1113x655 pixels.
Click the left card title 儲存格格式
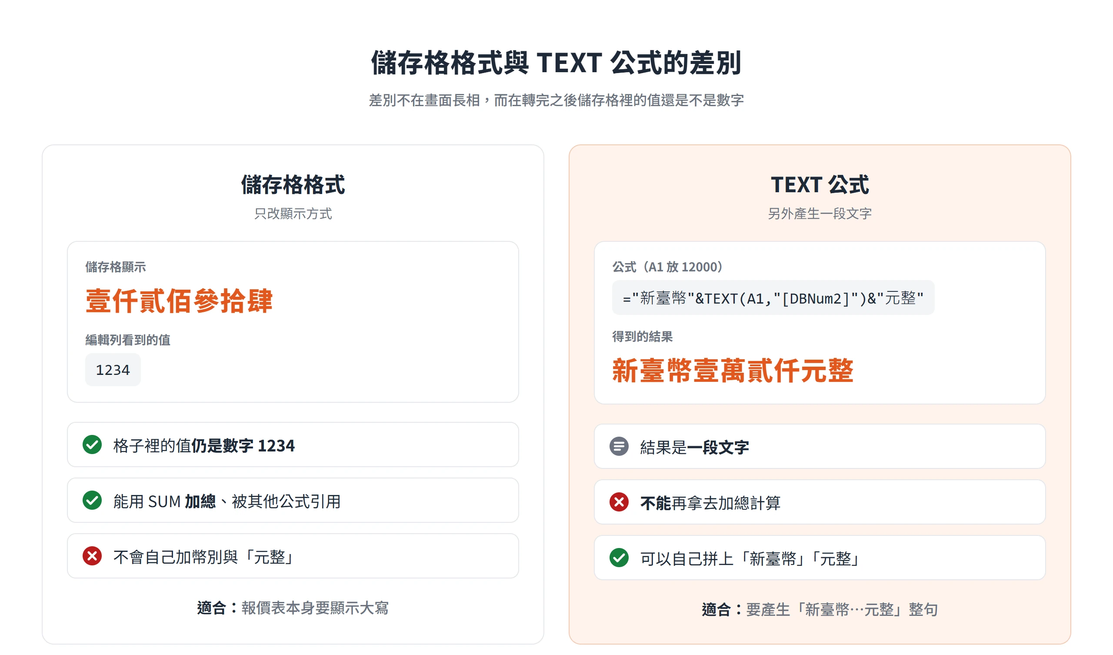pos(293,185)
